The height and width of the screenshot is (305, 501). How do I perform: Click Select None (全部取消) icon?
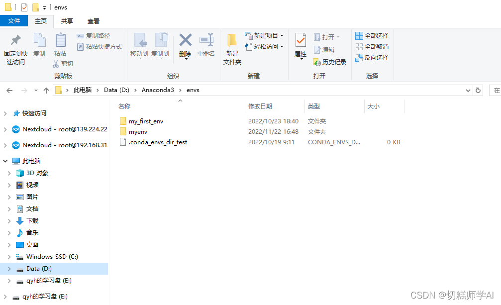tap(359, 47)
